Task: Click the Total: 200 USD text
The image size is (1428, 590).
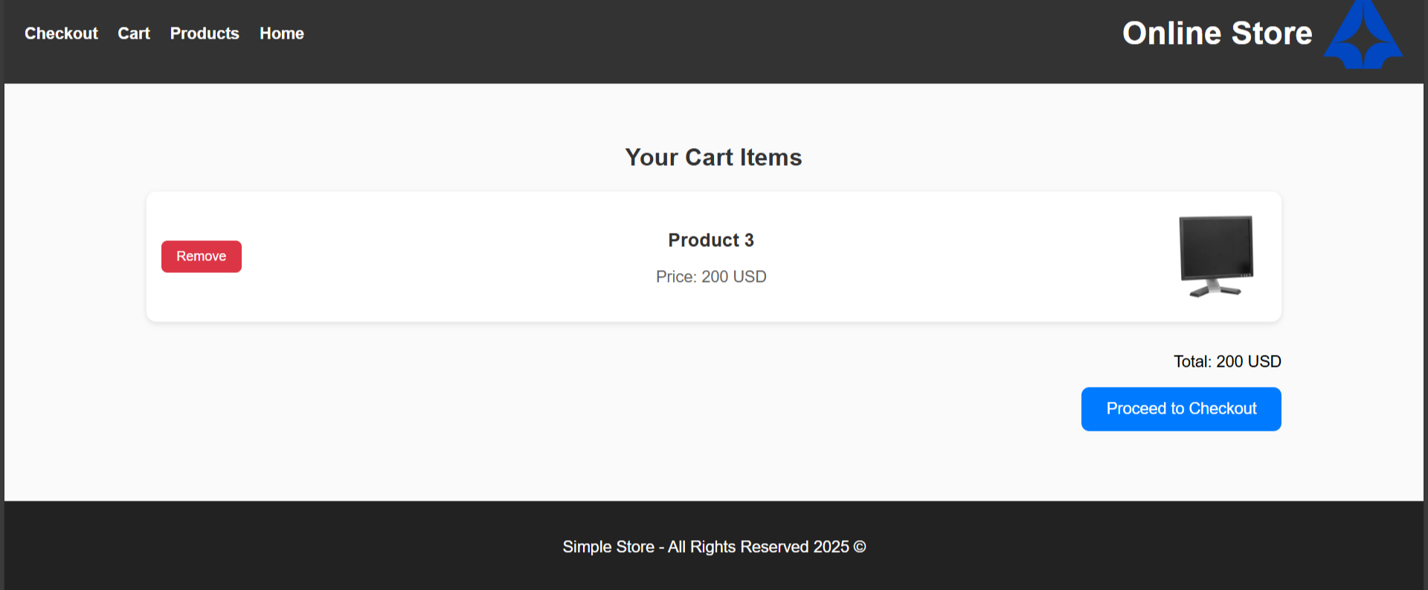Action: click(x=1227, y=362)
